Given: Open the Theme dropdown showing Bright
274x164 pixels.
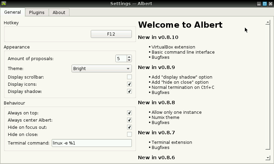Looking at the screenshot, I should click(101, 68).
